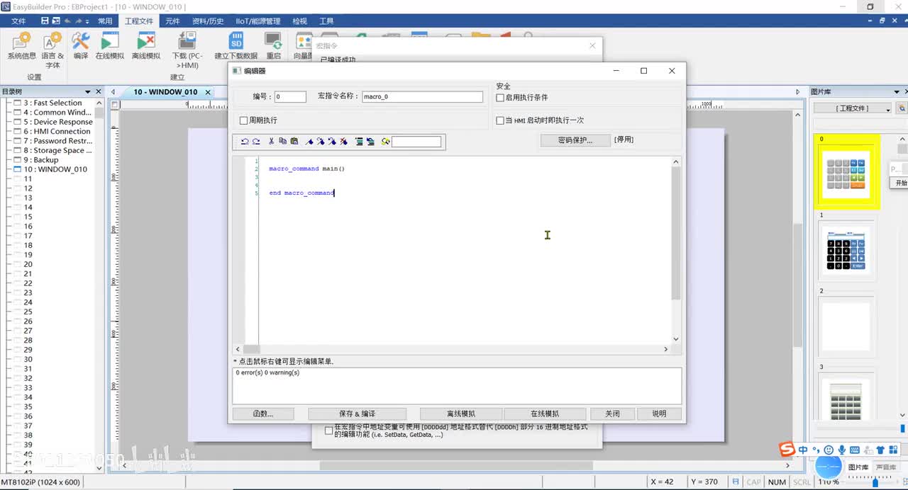Toggle bookmark icon in editor toolbar
908x490 pixels.
click(x=309, y=142)
